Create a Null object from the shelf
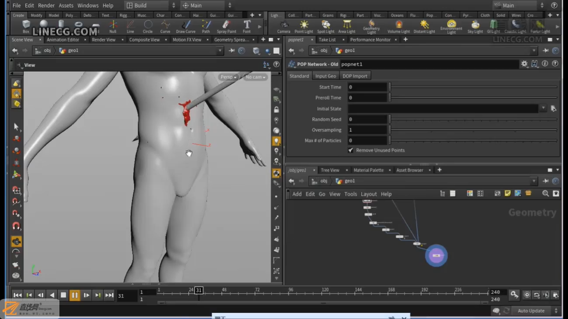The image size is (568, 319). pyautogui.click(x=113, y=26)
